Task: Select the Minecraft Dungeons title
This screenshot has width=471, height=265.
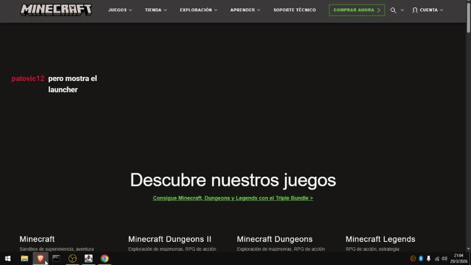Action: point(275,239)
